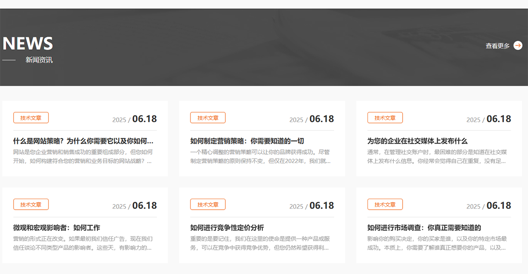
Task: Click the 技术文章 tag on the competitive pricing article
Action: [x=208, y=204]
